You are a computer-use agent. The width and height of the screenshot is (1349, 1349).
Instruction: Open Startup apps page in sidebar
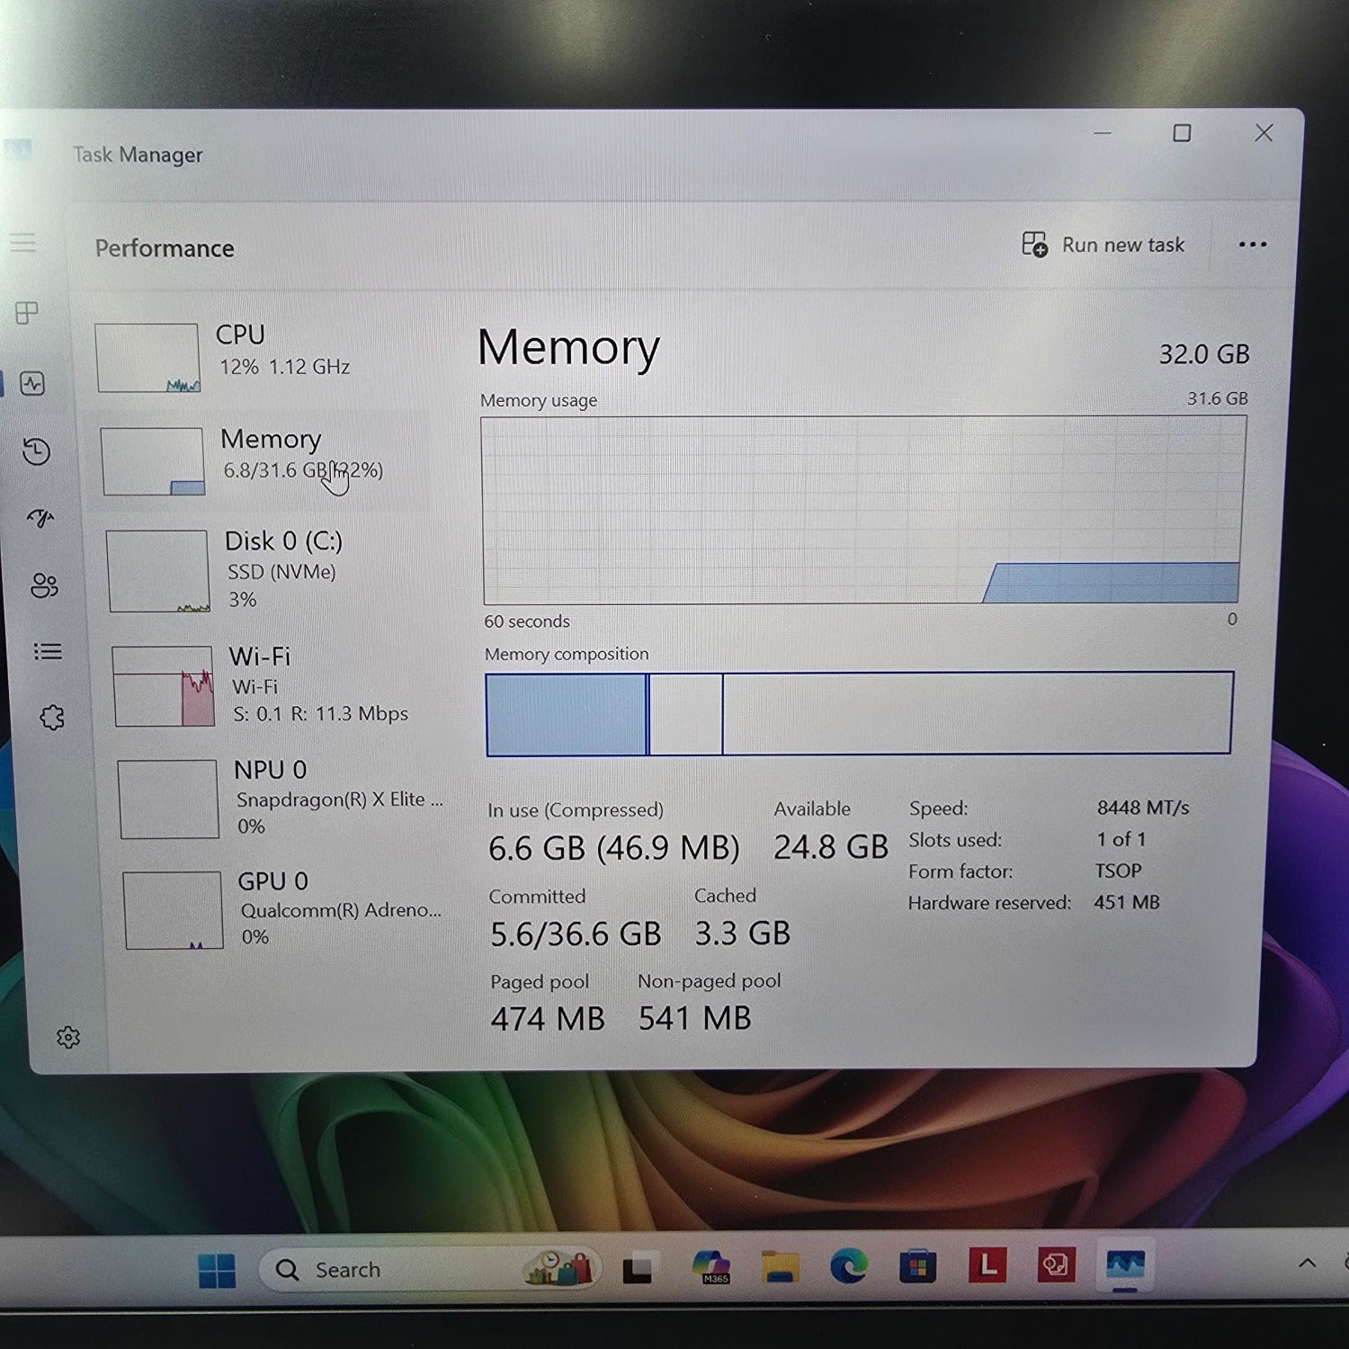point(40,518)
